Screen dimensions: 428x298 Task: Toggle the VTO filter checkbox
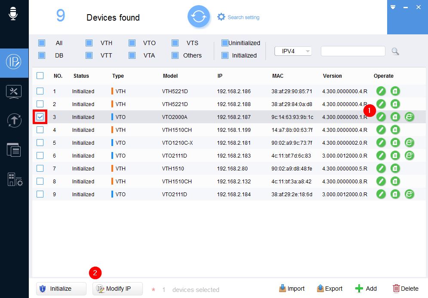coord(132,43)
